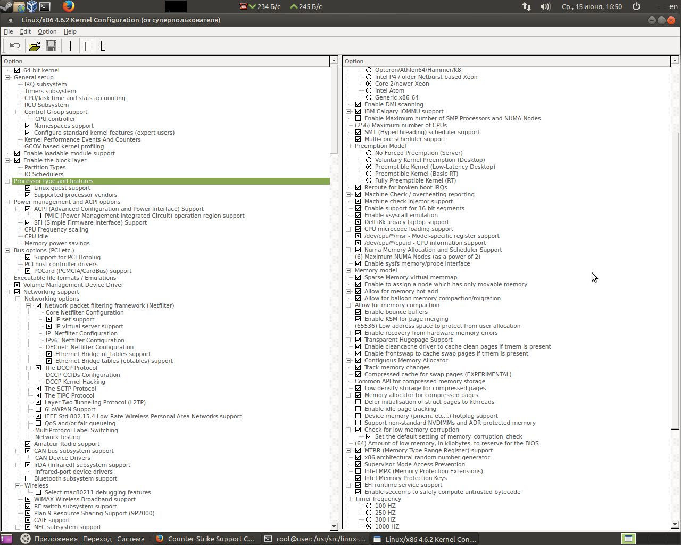This screenshot has width=681, height=545.
Task: Select the 250 HZ timer frequency option
Action: [x=369, y=513]
